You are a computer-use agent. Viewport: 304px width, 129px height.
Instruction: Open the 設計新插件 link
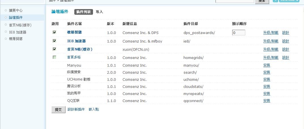76,109
